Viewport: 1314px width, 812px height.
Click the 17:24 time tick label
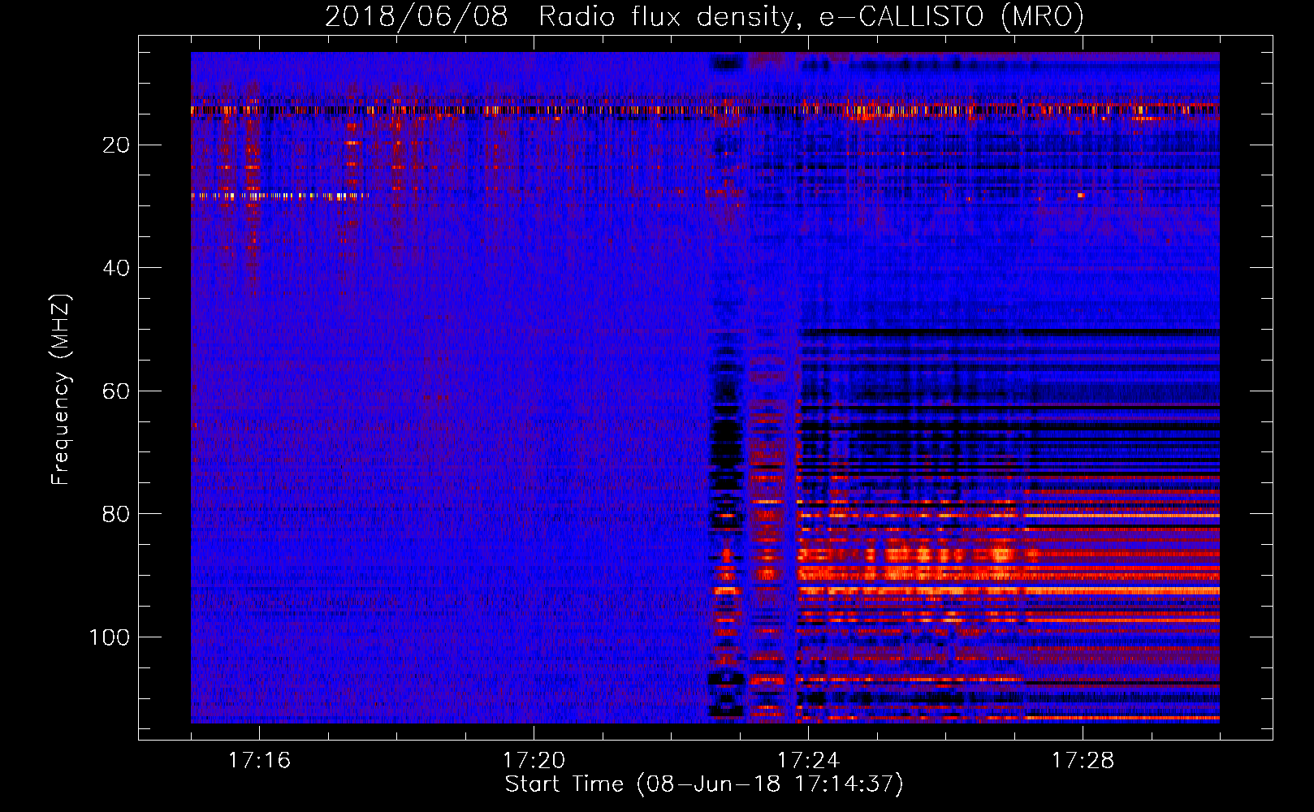[808, 761]
